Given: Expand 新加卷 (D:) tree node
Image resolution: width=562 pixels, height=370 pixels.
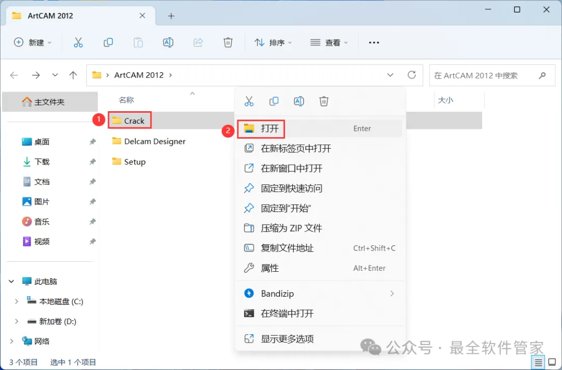Looking at the screenshot, I should coord(16,322).
